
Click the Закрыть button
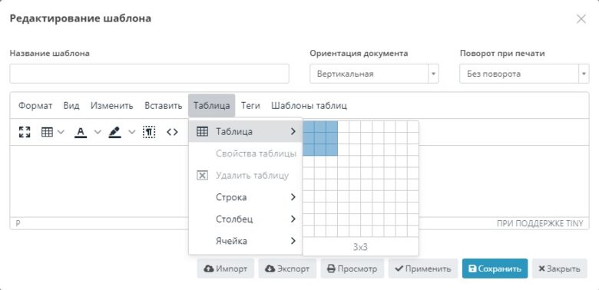559,269
